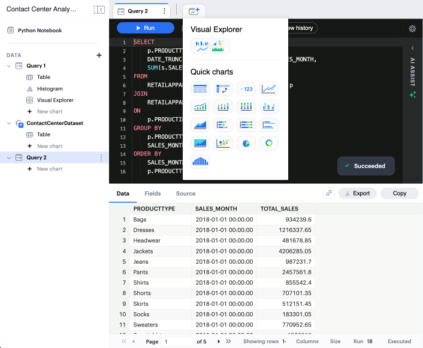Screen dimensions: 423x348
Task: Collapse the Query 1 tree node
Action: click(9, 66)
